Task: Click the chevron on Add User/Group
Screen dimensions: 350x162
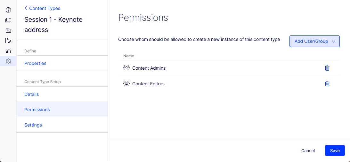Action: [334, 42]
